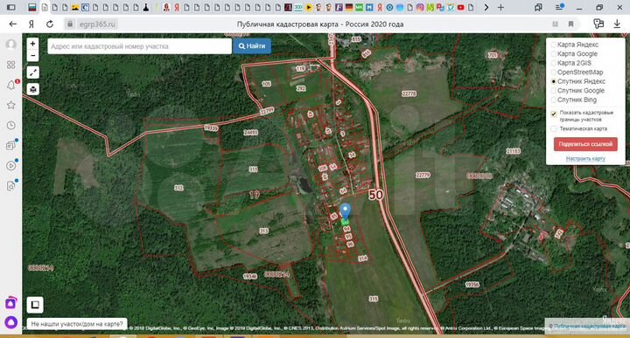Enable reader mode in address bar
The width and height of the screenshot is (630, 338).
click(x=556, y=24)
